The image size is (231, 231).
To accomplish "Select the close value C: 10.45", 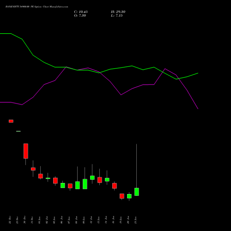I will click(x=81, y=12).
